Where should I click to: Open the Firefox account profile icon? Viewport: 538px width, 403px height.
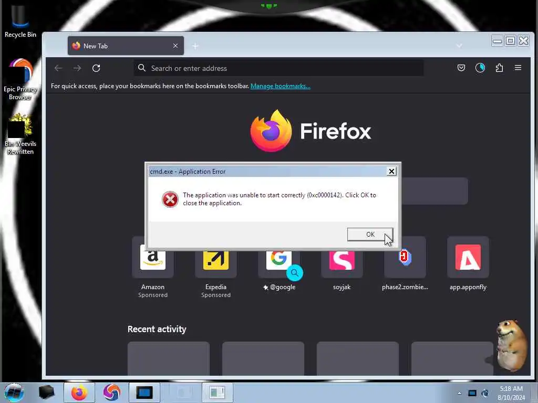(x=480, y=68)
